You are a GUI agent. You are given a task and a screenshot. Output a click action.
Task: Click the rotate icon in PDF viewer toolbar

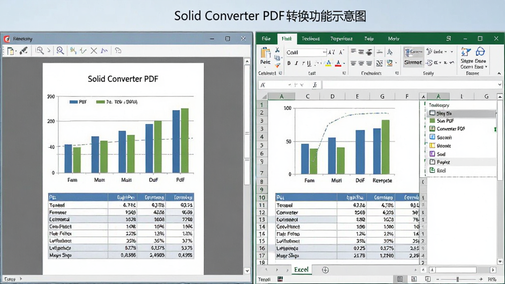(118, 51)
